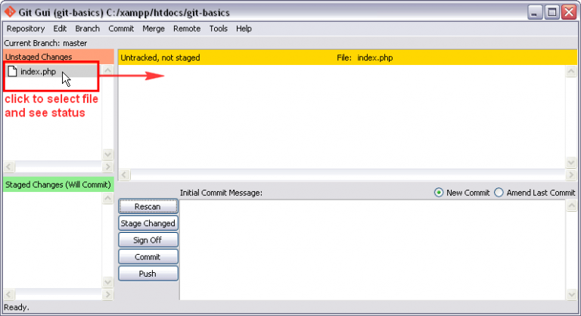Open the Merge menu

point(154,29)
